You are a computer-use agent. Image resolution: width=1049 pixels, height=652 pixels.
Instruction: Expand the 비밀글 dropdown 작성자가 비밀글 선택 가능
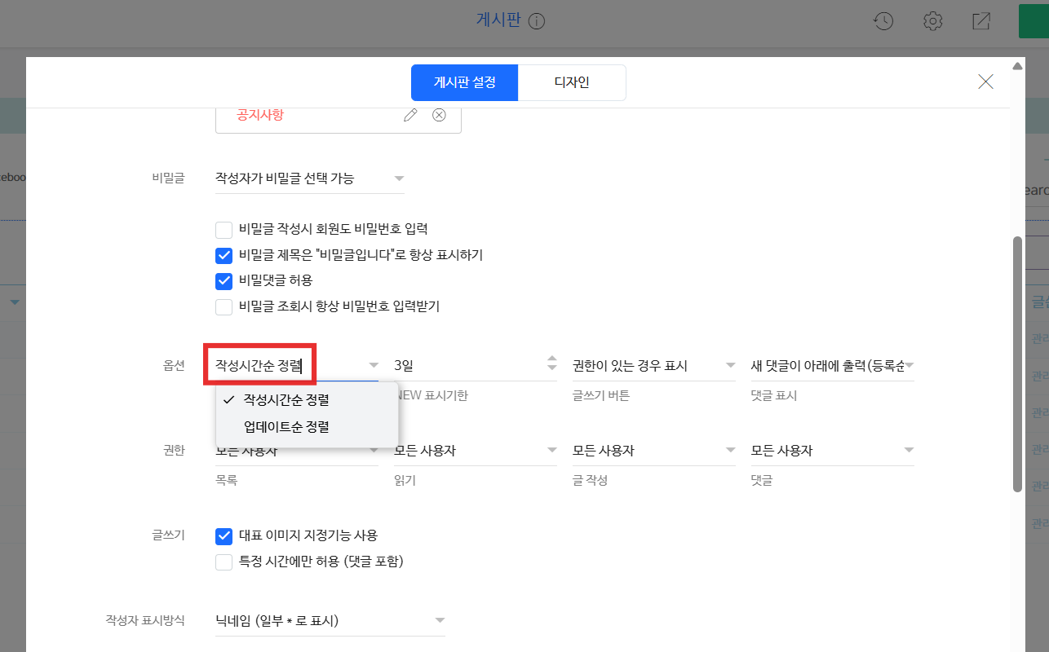tap(310, 178)
